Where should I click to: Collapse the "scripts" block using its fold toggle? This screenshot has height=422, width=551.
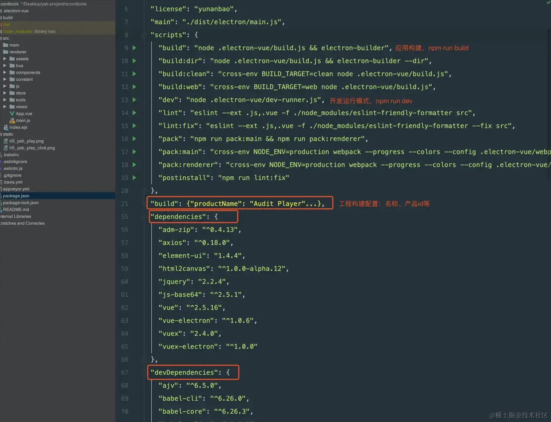tap(144, 35)
